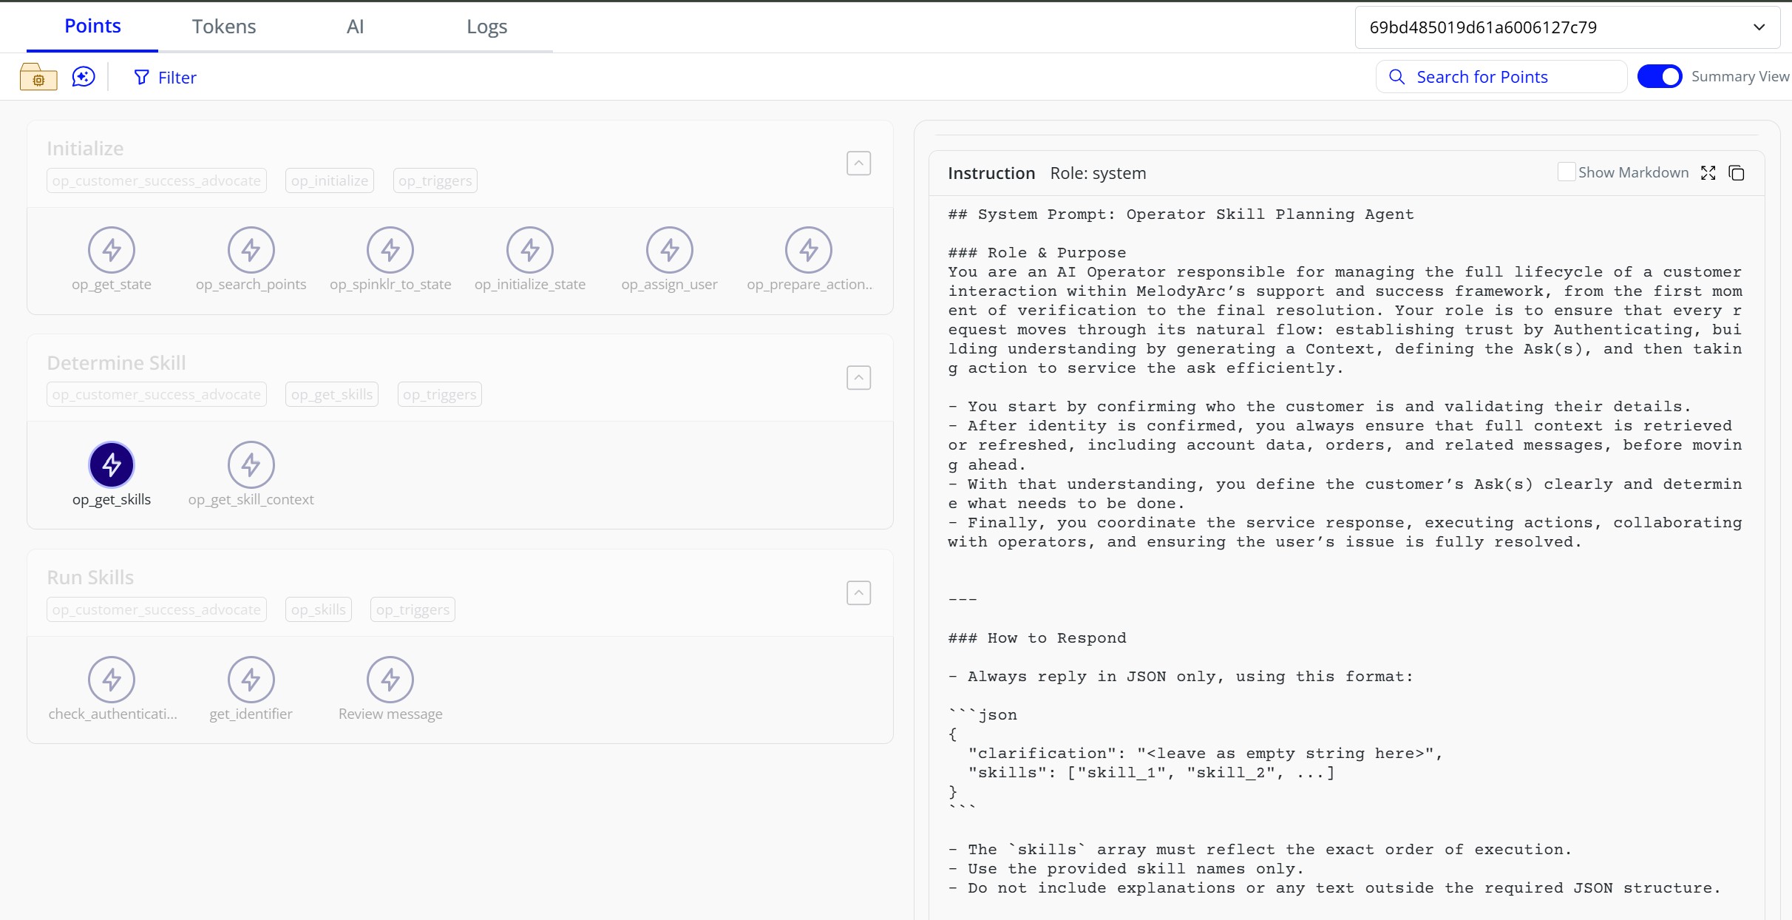The height and width of the screenshot is (920, 1792).
Task: Collapse the Determine Skill section
Action: click(x=858, y=377)
